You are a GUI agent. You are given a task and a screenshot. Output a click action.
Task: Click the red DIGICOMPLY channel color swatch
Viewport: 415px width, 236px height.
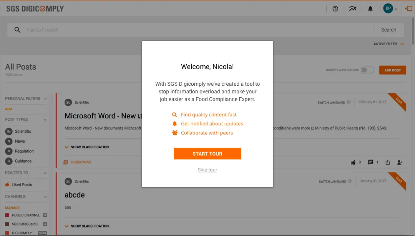[7, 233]
